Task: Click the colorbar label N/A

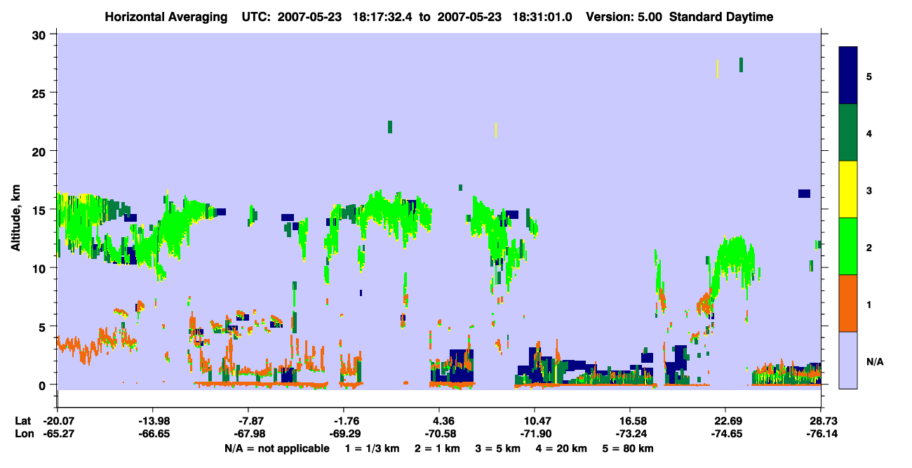Action: [874, 362]
